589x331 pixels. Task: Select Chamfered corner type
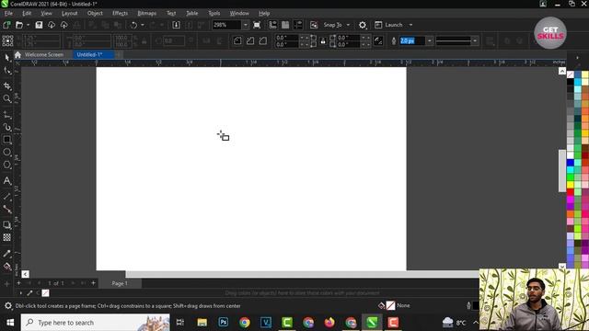[x=263, y=40]
